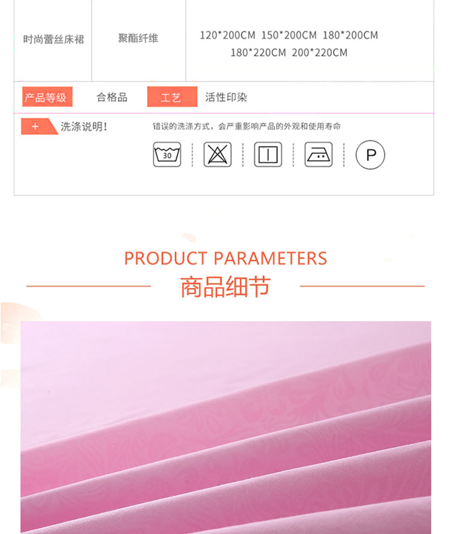Click the washing warning sentence text
This screenshot has height=534, width=450.
pos(247,126)
